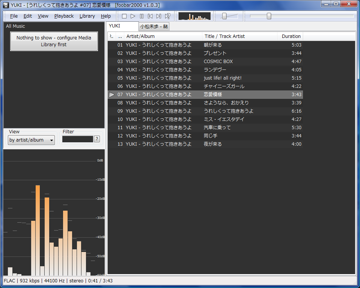
Task: Select track 11 汽車に乗って
Action: click(x=205, y=127)
